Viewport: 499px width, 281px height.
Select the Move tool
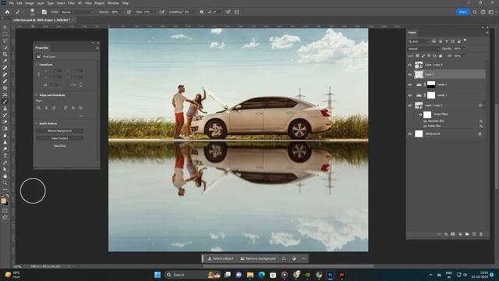(5, 27)
